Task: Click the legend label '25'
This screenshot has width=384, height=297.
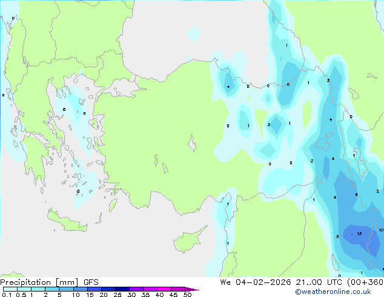Action: 118,295
